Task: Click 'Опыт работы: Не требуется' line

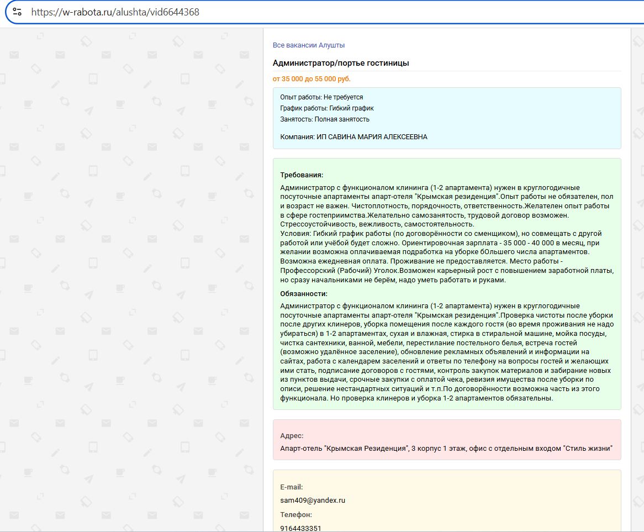Action: click(x=321, y=97)
